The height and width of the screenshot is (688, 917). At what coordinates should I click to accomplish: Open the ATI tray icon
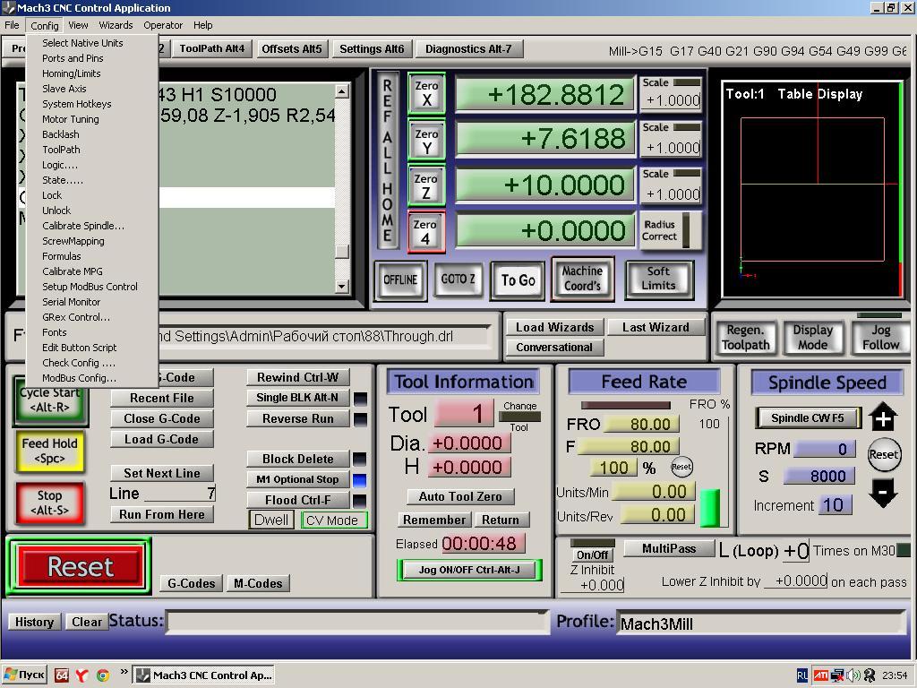tap(820, 675)
